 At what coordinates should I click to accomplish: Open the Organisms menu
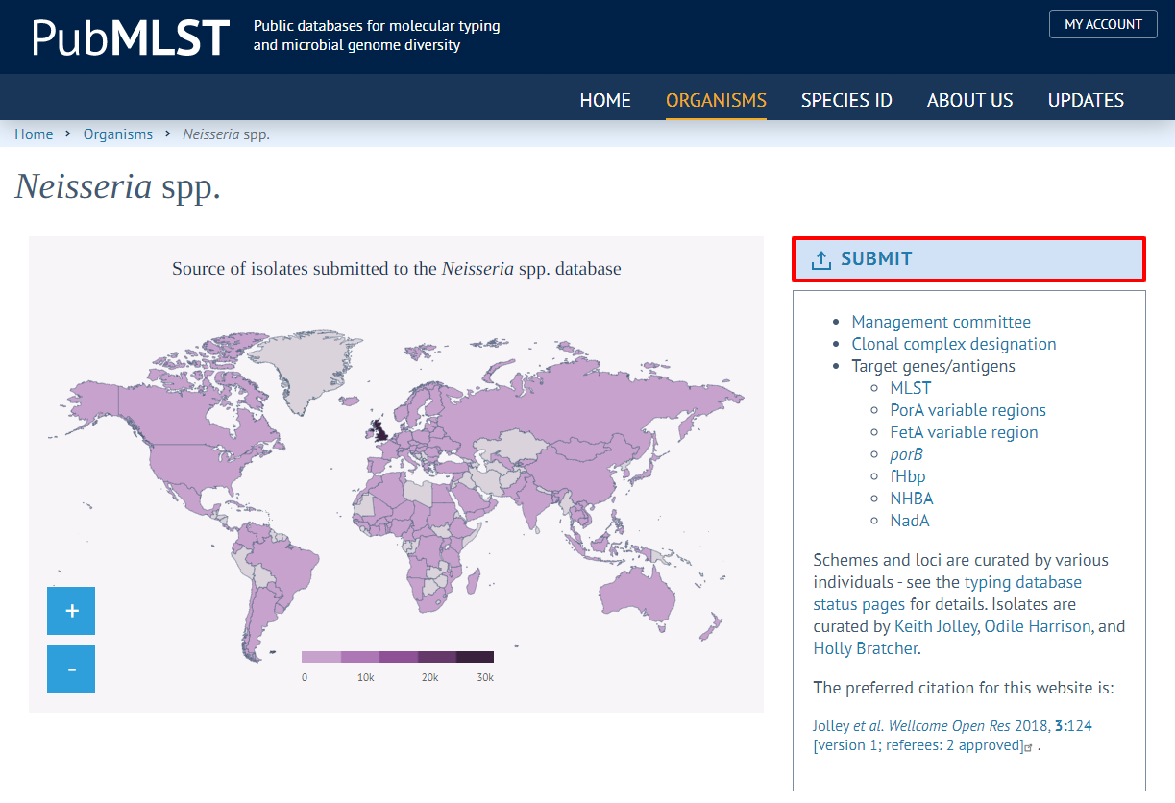[x=716, y=100]
